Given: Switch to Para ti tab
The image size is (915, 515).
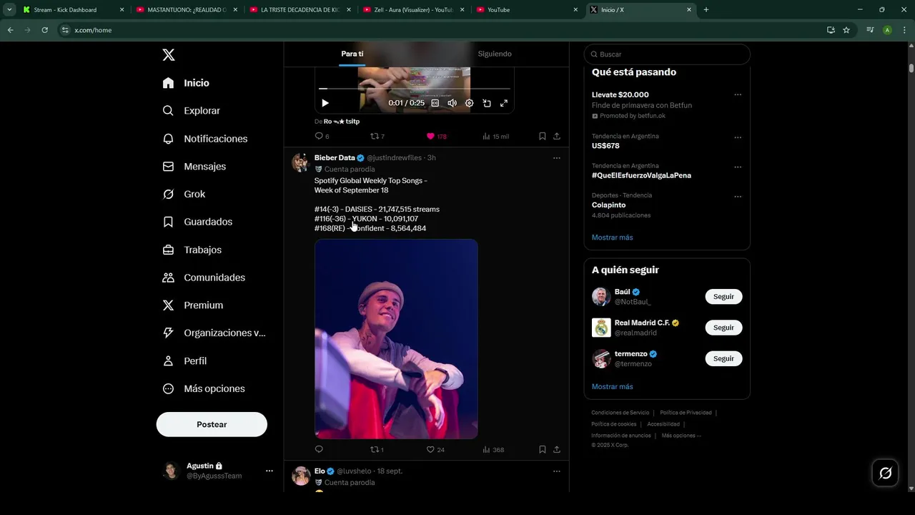Looking at the screenshot, I should 352,54.
